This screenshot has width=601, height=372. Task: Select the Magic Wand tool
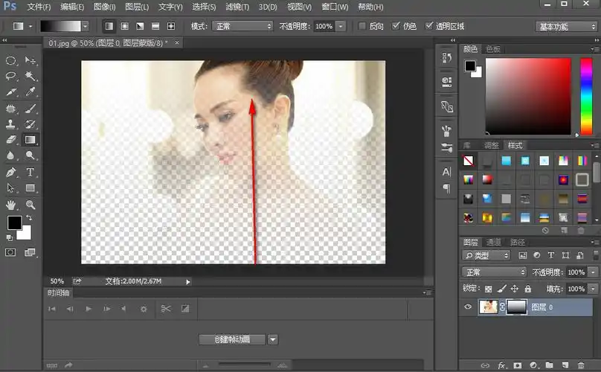pos(30,76)
